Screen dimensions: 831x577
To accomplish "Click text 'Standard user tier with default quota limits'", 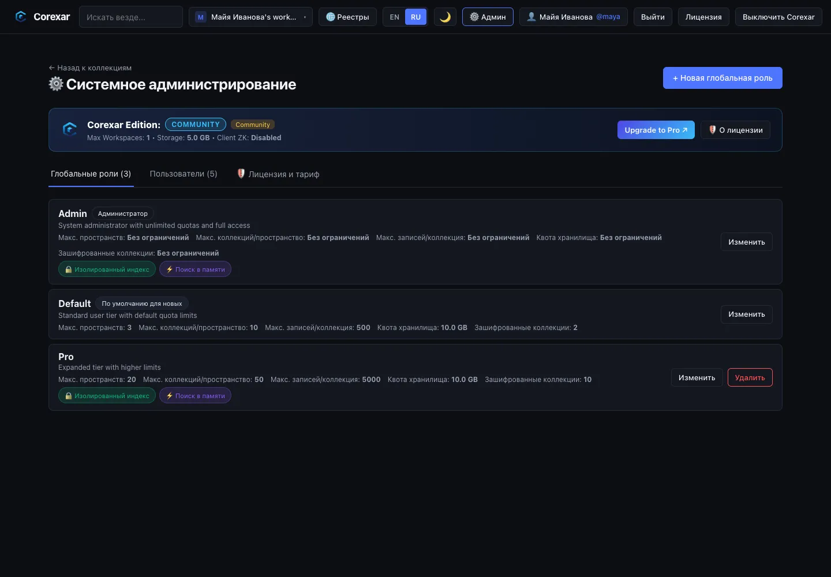I will pyautogui.click(x=128, y=316).
